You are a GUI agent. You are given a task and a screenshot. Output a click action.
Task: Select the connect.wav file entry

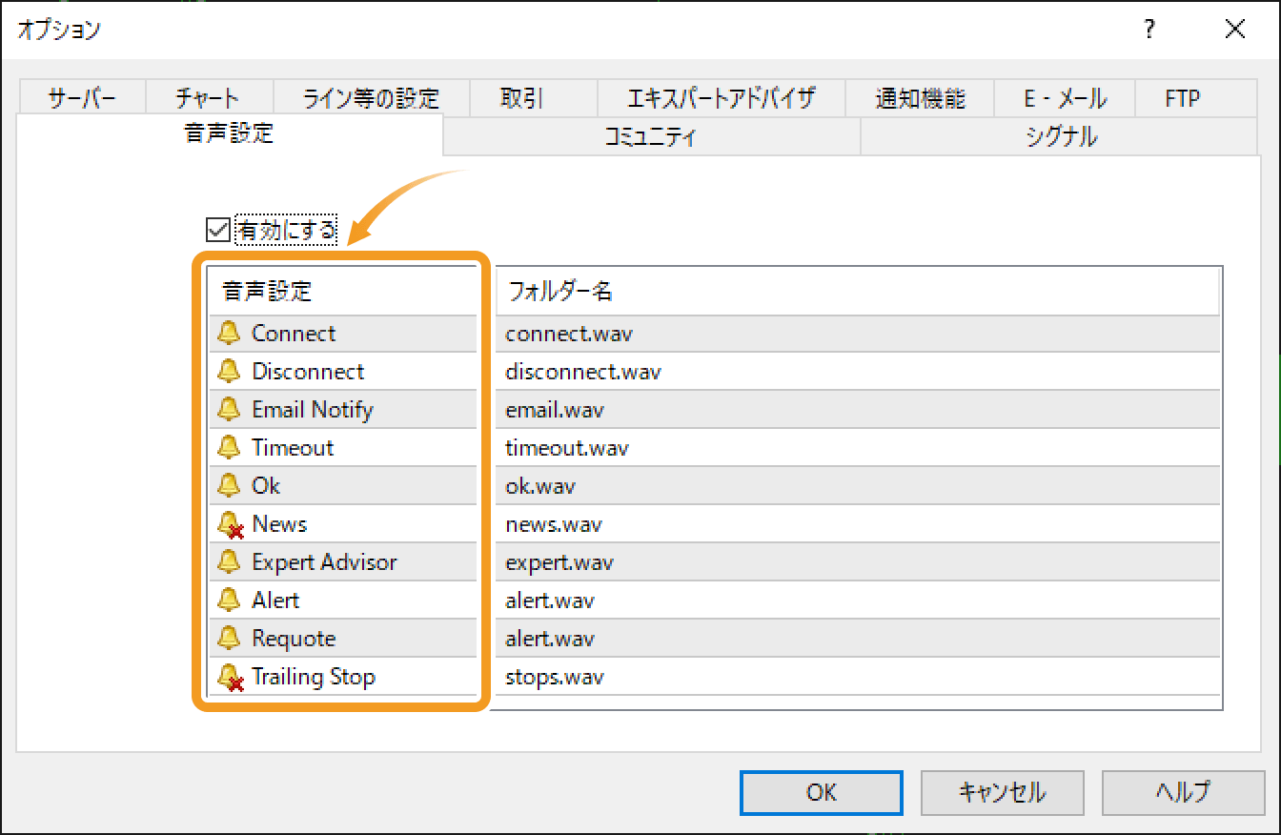568,333
